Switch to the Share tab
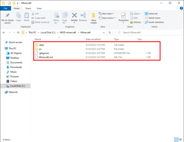The image size is (184, 142). (x=28, y=8)
